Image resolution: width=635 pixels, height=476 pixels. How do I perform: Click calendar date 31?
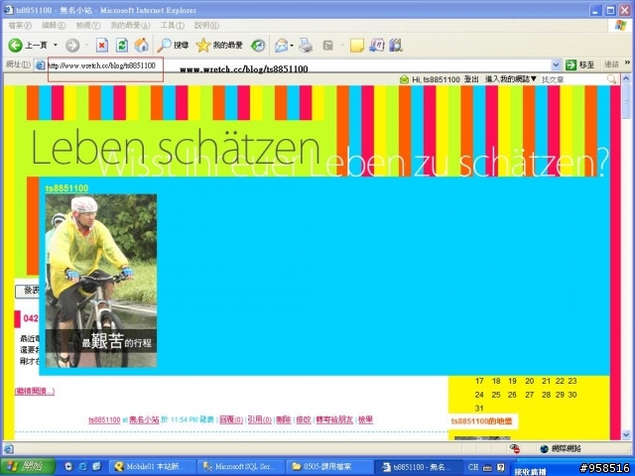point(479,408)
